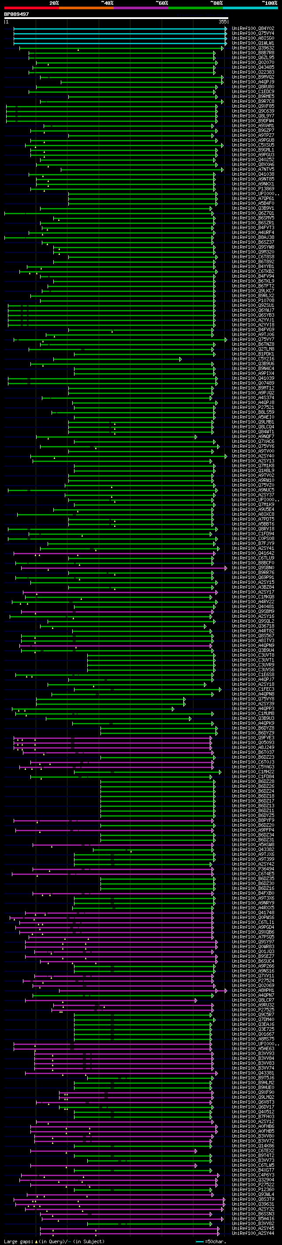282x1245 pixels.
Task: Click the UniRef100_C6TLW5 label
Action: click(253, 1165)
